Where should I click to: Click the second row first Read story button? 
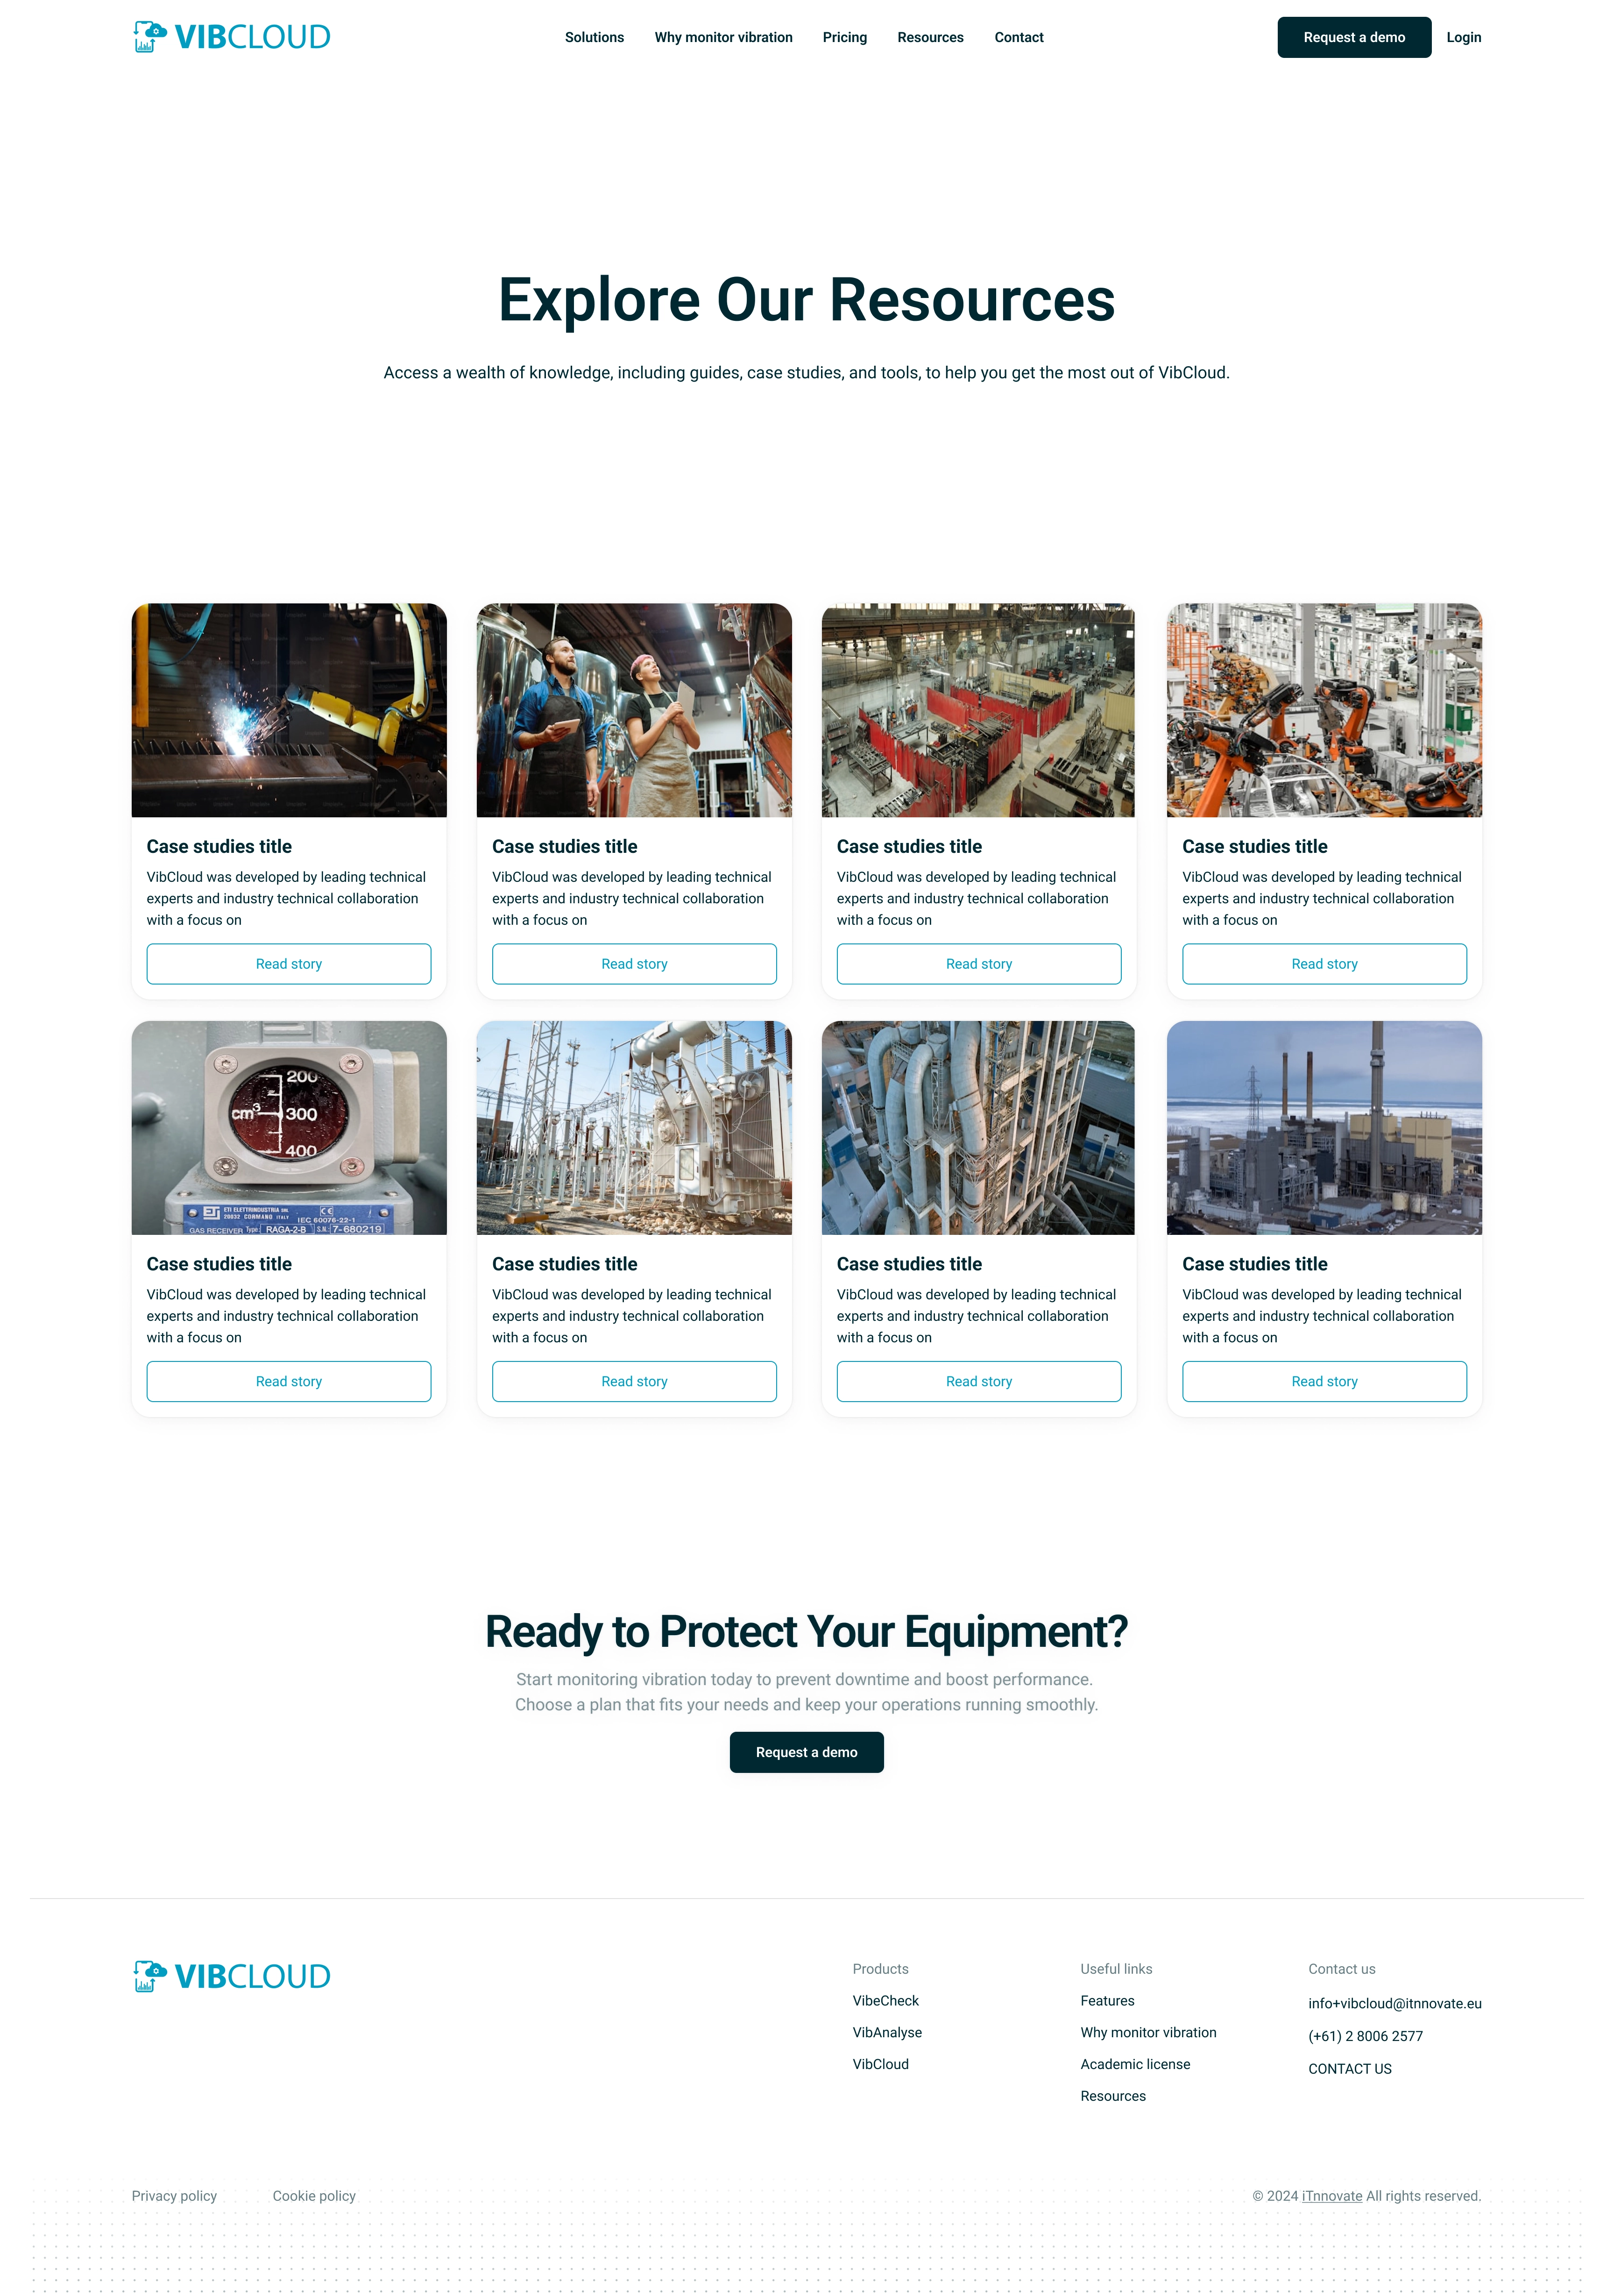pos(288,1381)
